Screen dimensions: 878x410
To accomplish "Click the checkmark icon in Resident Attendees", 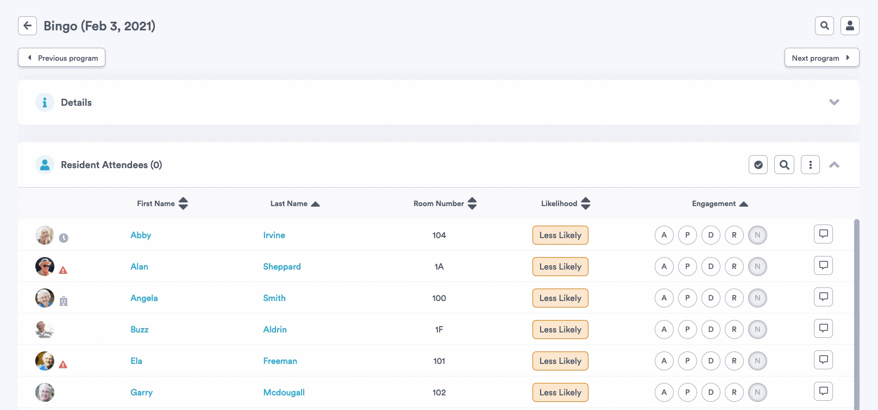I will tap(758, 165).
